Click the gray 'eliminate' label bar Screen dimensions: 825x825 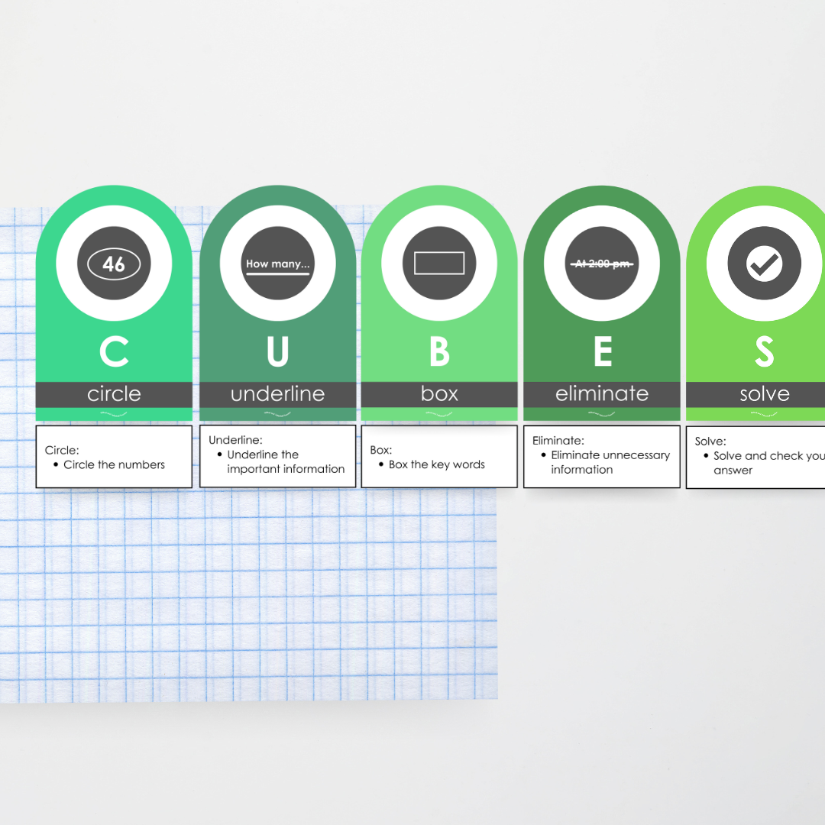click(602, 394)
